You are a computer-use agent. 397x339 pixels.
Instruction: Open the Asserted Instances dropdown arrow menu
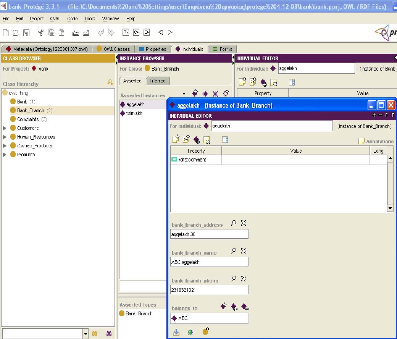184,94
